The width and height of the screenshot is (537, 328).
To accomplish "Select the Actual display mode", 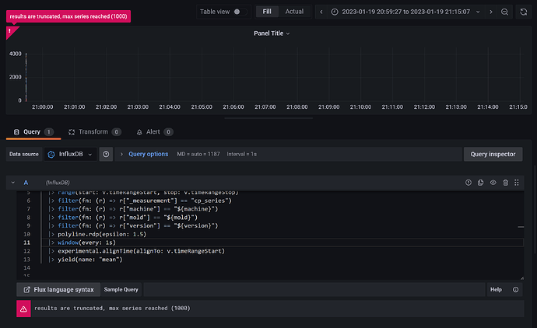I will (294, 12).
